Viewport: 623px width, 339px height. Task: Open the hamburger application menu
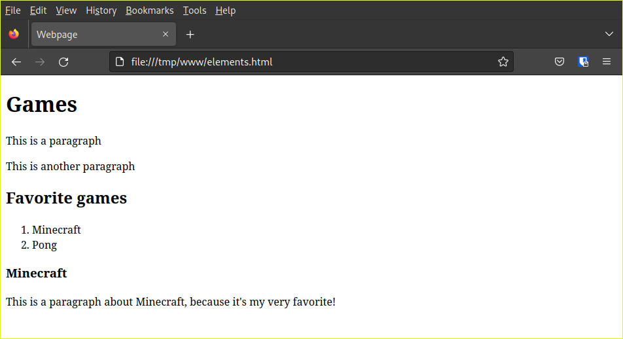[606, 62]
